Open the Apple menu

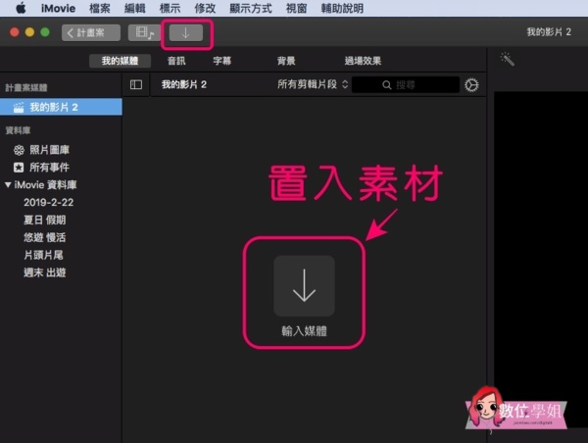pos(20,8)
